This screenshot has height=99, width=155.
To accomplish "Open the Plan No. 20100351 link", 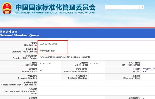I will click(x=149, y=70).
